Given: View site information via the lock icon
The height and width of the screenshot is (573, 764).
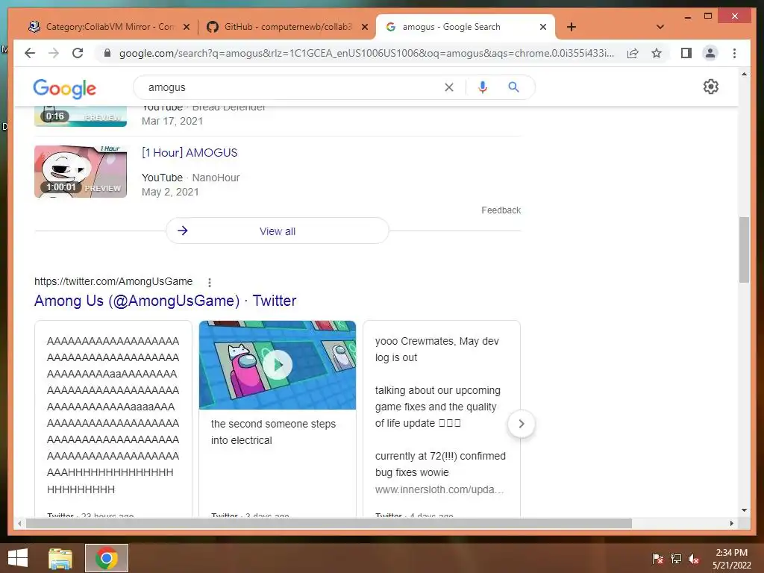Looking at the screenshot, I should click(107, 53).
